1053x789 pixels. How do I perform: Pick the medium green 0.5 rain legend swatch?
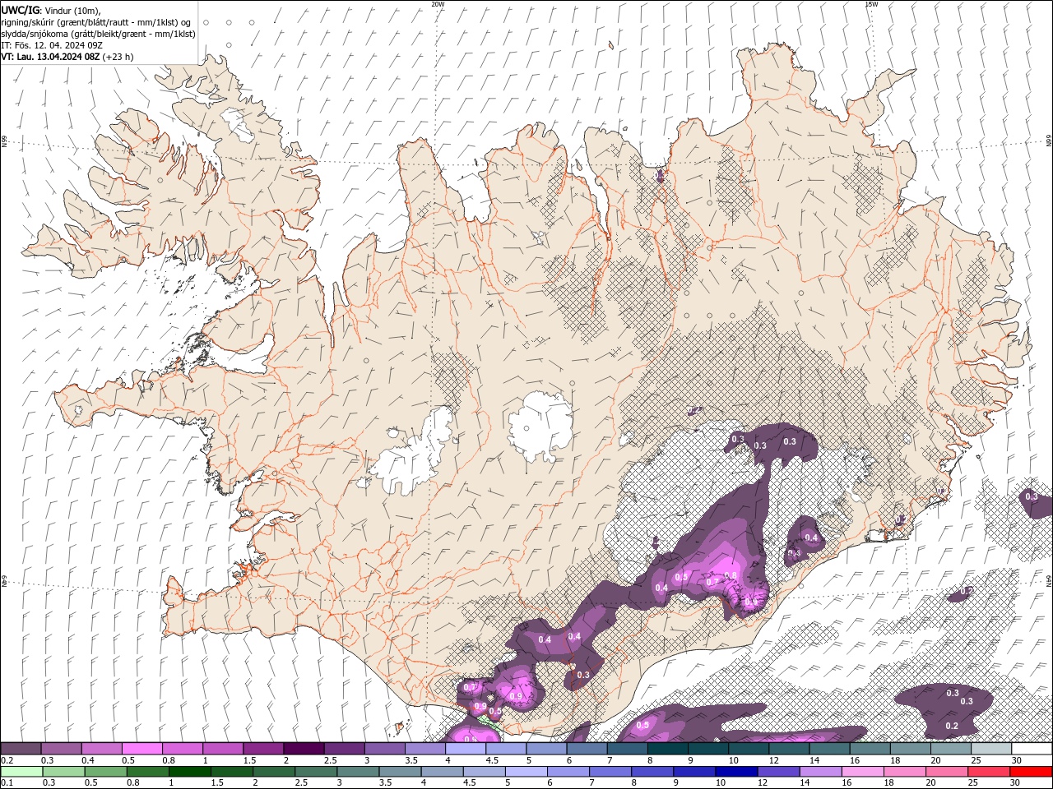(105, 772)
